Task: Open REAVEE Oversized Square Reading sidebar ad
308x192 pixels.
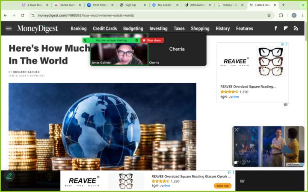Action: pos(248,87)
